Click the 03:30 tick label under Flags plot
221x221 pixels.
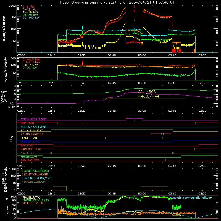tap(202, 166)
